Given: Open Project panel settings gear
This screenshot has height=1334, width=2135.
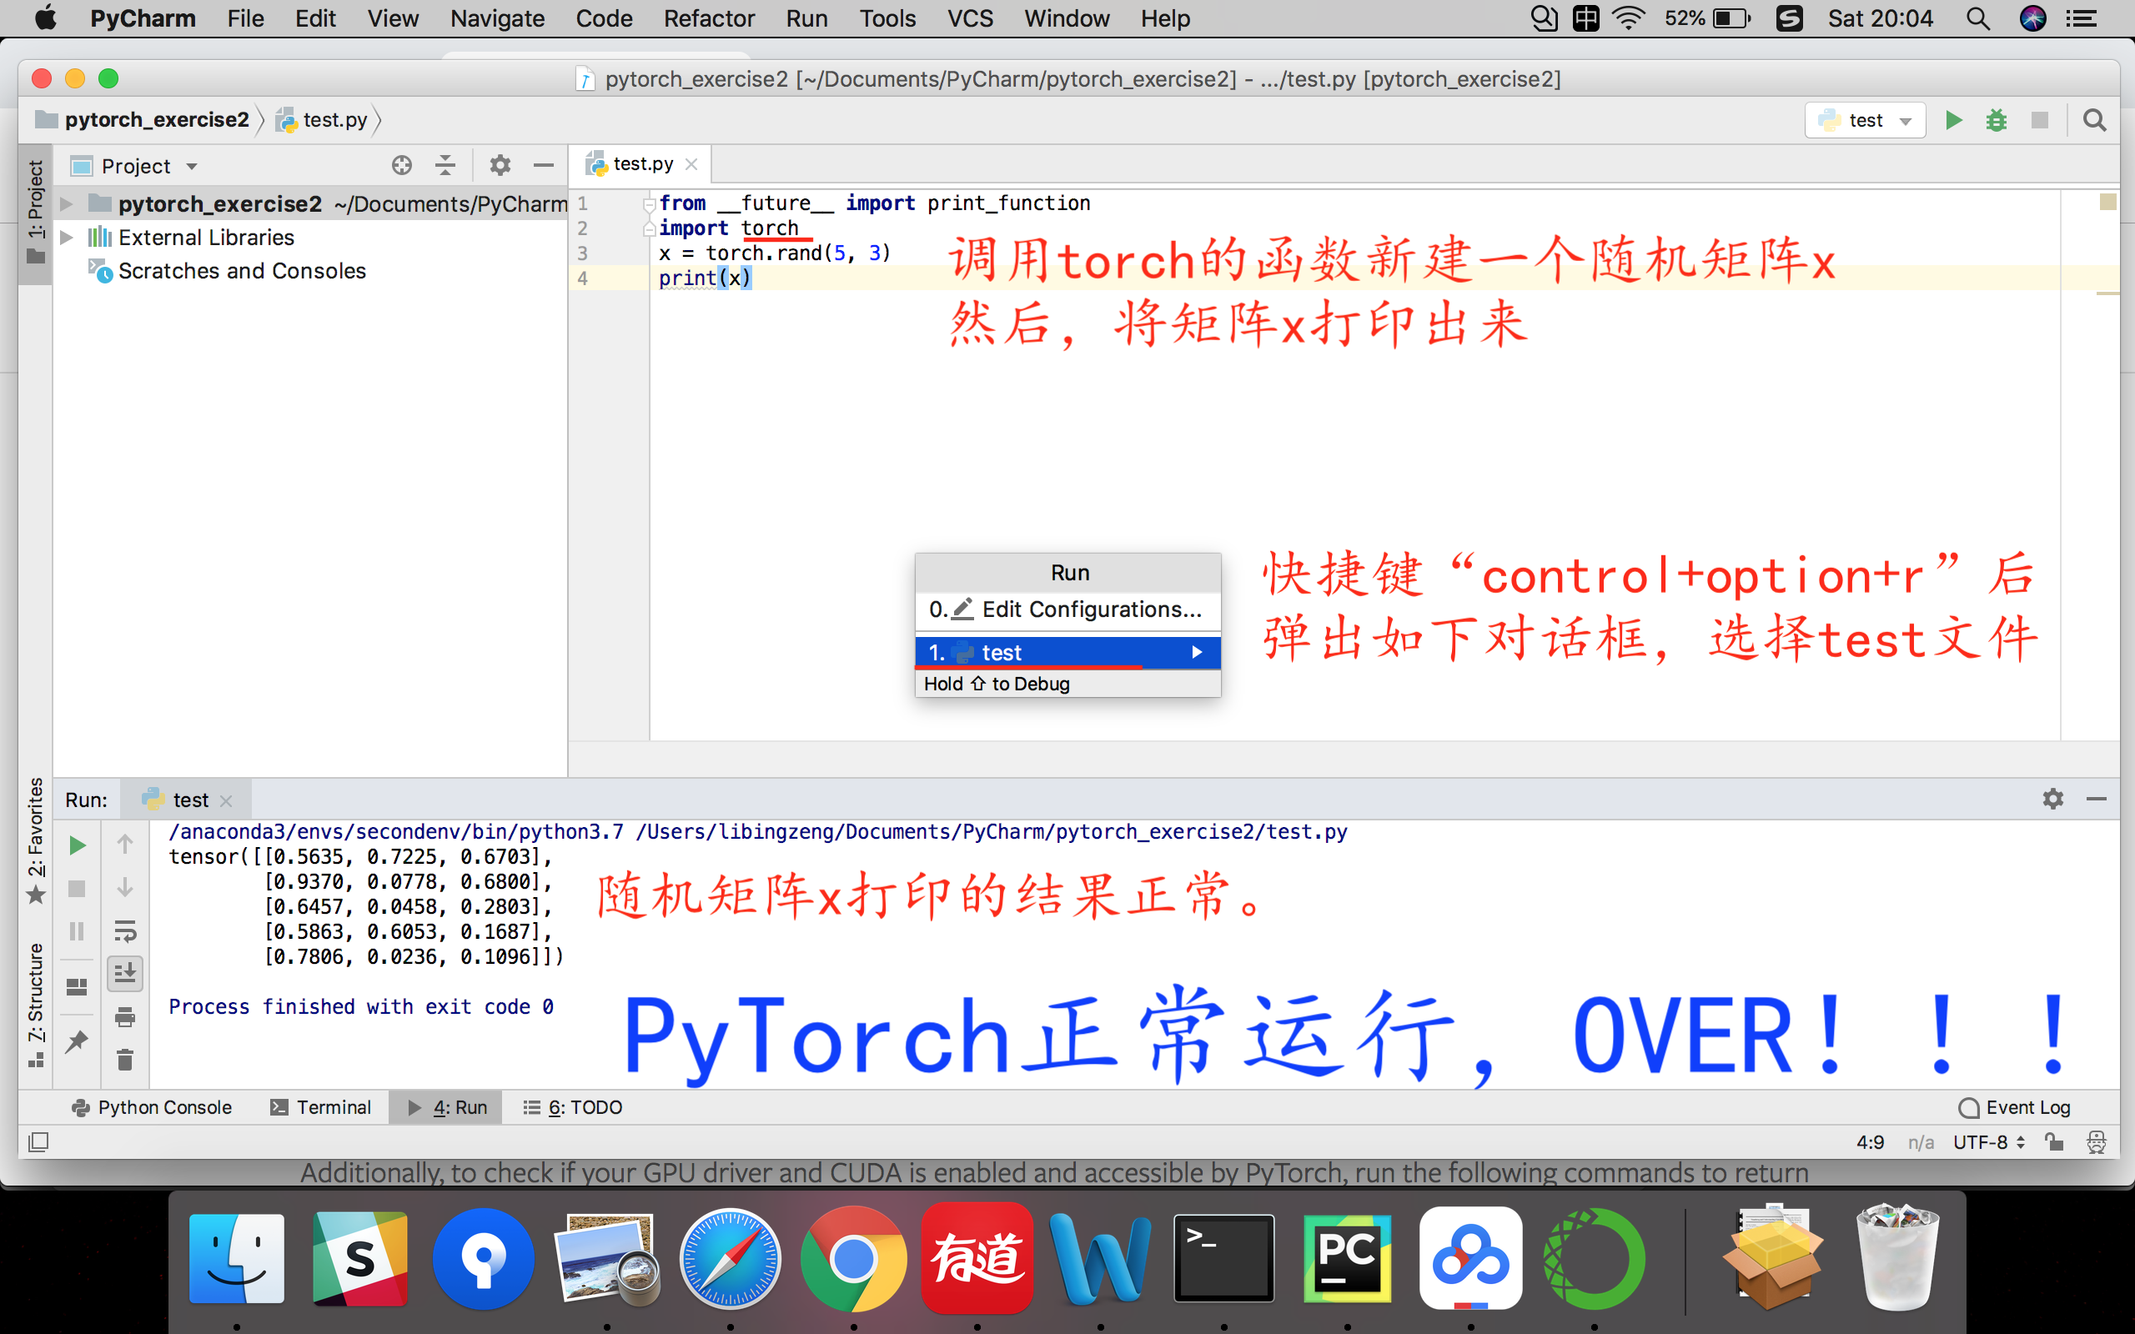Looking at the screenshot, I should pyautogui.click(x=500, y=166).
